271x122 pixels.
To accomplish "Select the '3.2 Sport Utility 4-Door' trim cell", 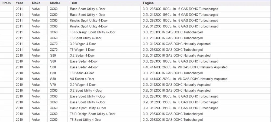I will [104, 90].
